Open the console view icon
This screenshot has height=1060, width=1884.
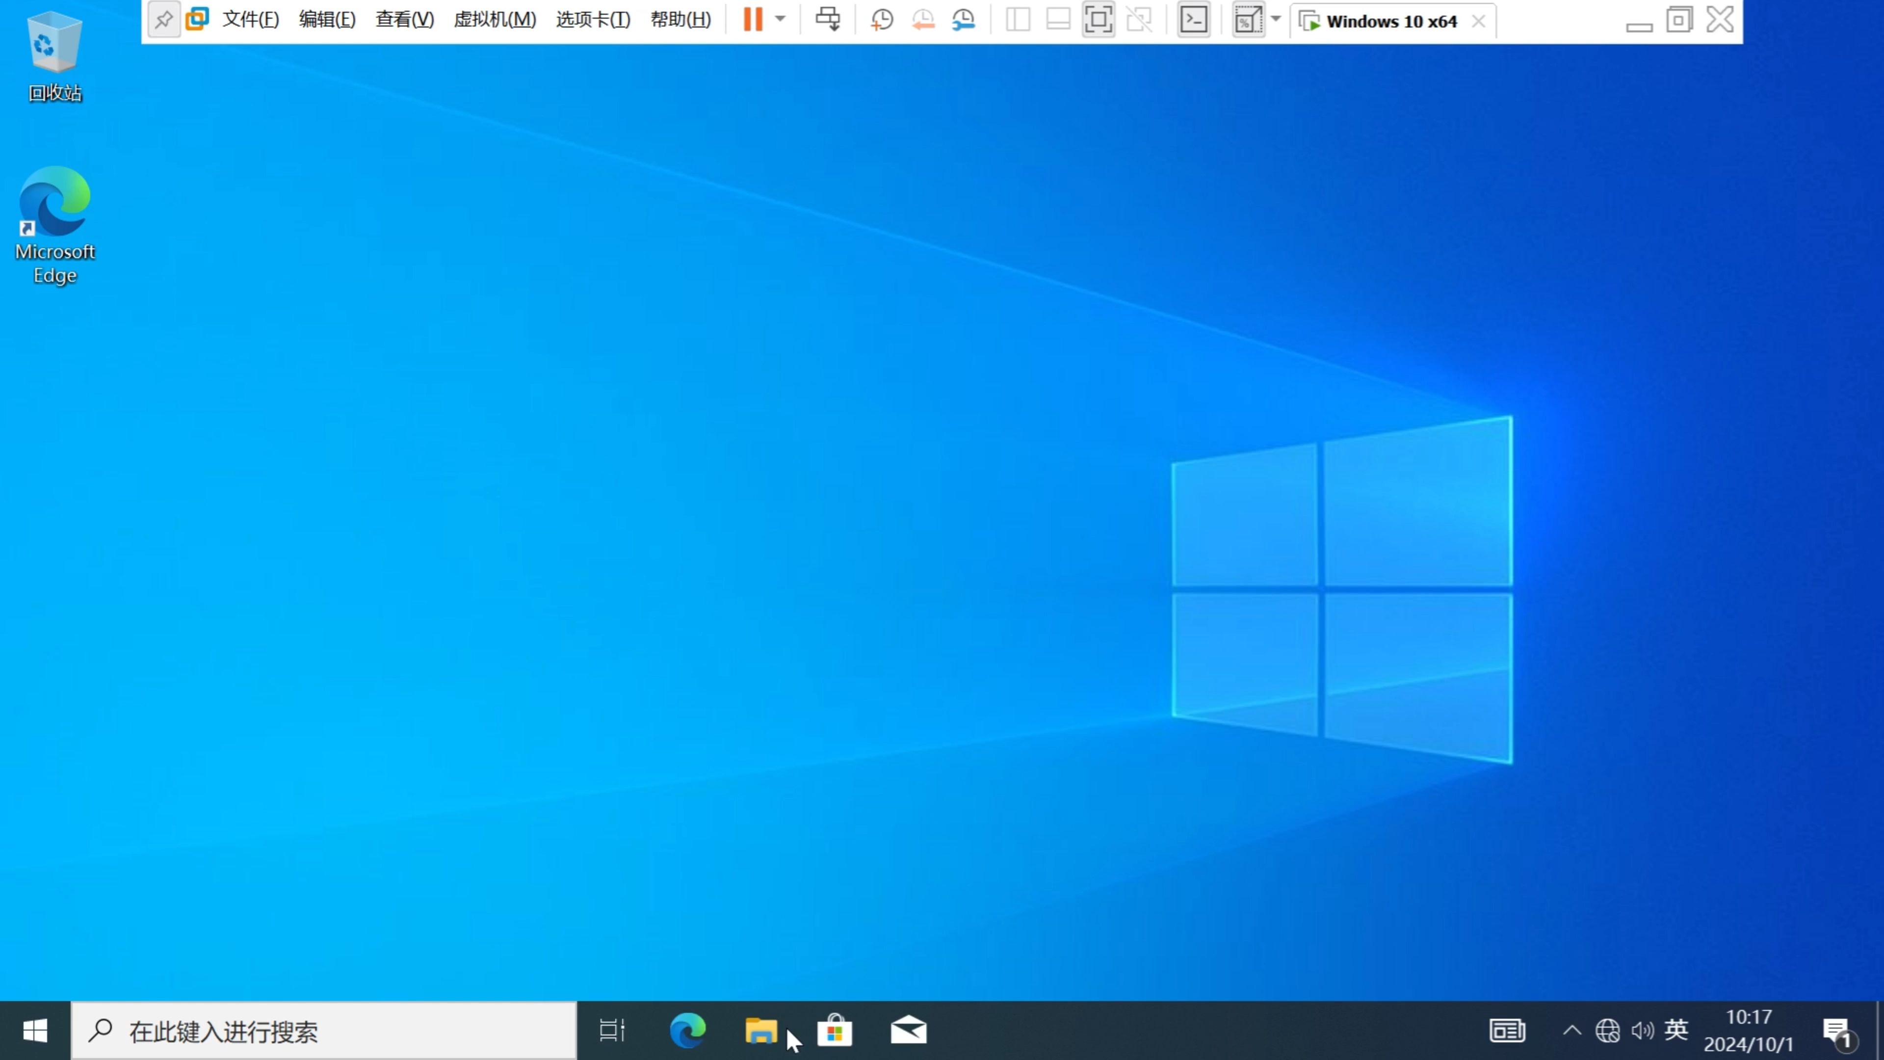pos(1194,20)
